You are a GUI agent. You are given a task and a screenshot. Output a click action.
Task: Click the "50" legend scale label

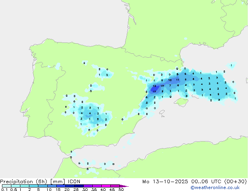click(121, 189)
